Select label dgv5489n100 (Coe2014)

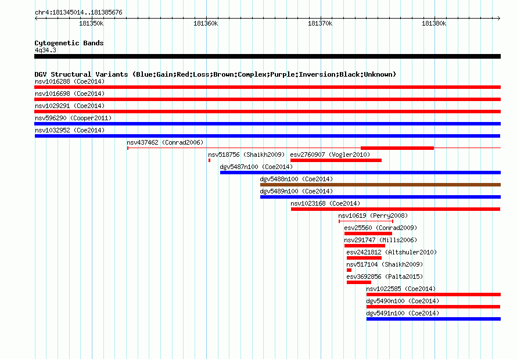[x=296, y=191]
